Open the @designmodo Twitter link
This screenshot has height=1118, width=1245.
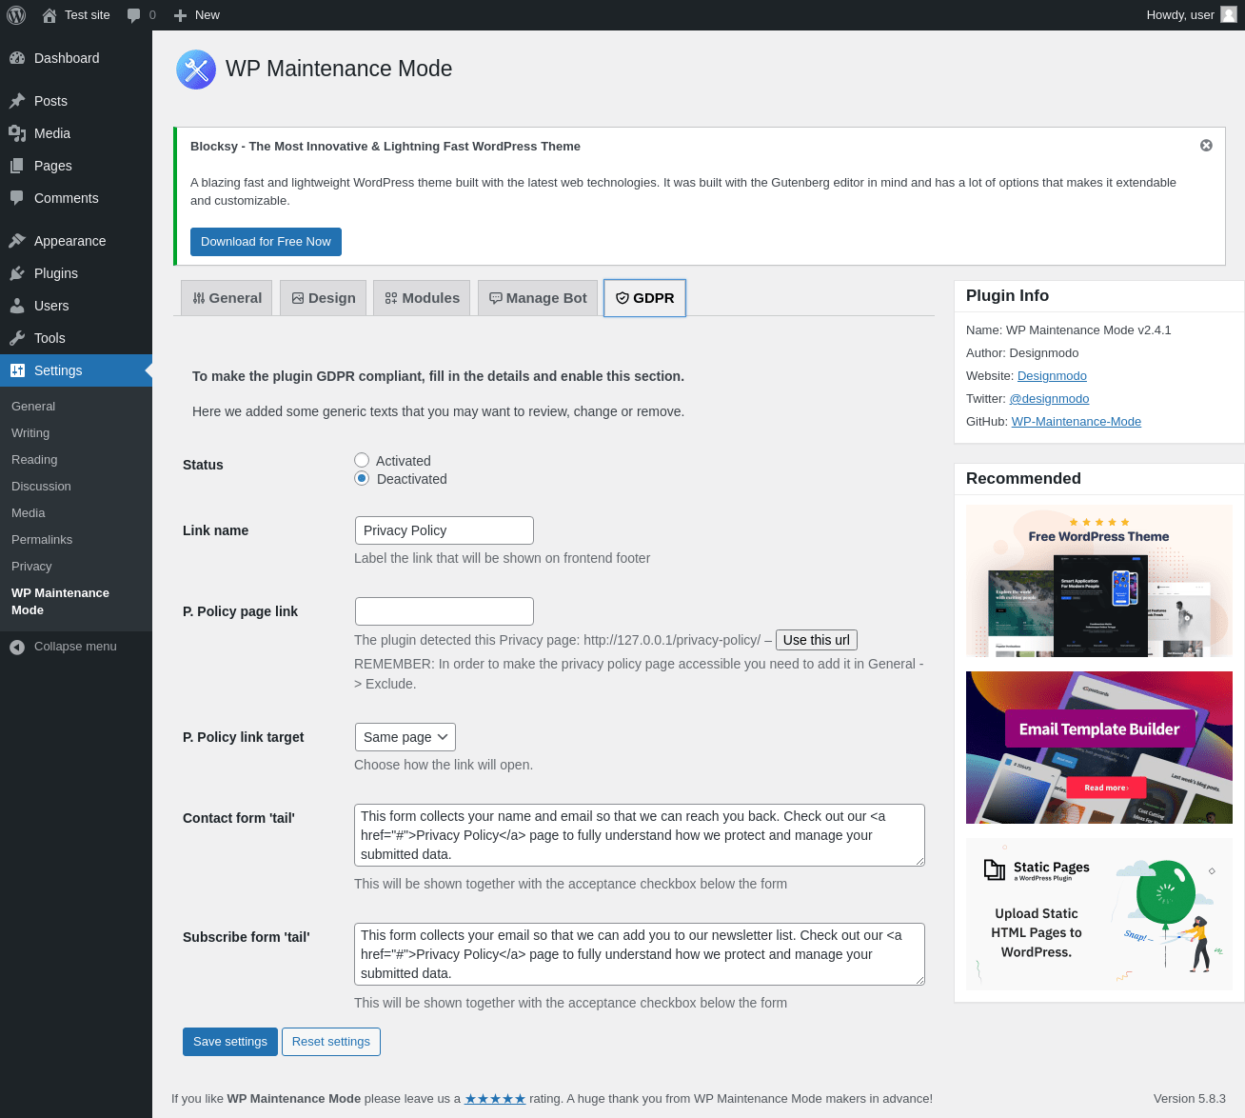click(x=1049, y=399)
